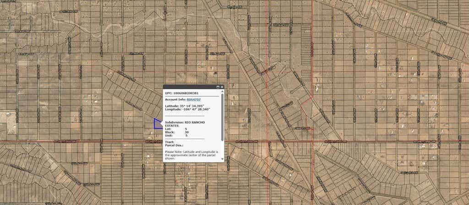Image resolution: width=469 pixels, height=205 pixels.
Task: Click the popup scrollbar up arrow
Action: (x=222, y=92)
